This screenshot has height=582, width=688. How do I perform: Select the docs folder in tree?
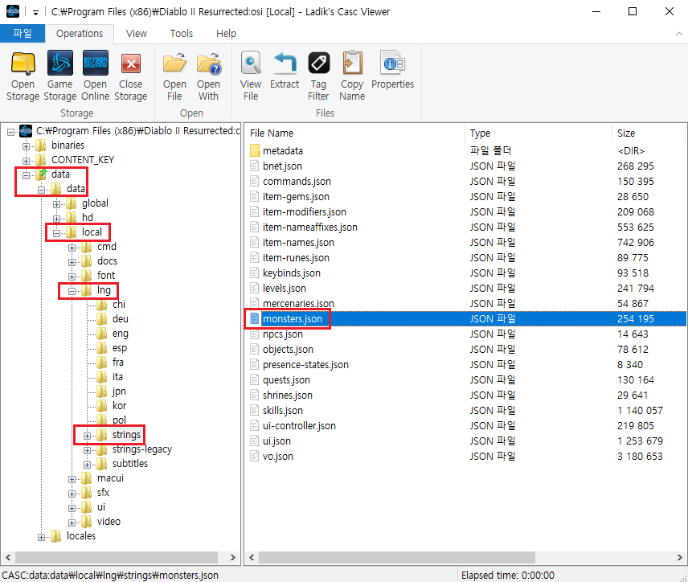[x=107, y=260]
